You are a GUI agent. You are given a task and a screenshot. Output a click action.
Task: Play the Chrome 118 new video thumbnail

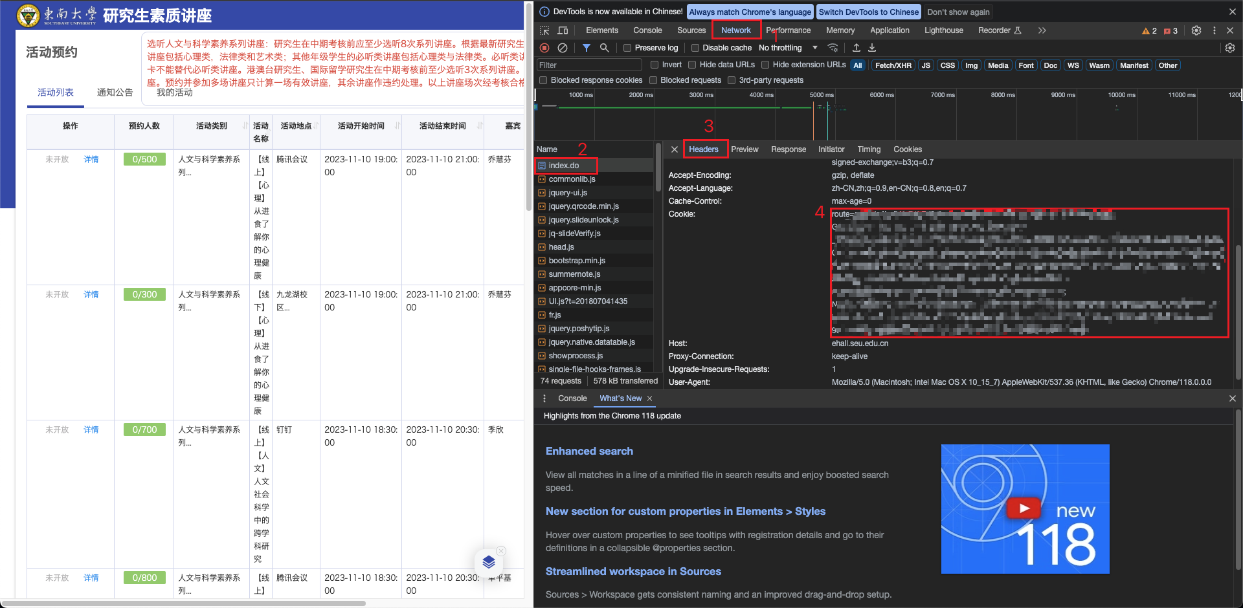pos(1025,508)
